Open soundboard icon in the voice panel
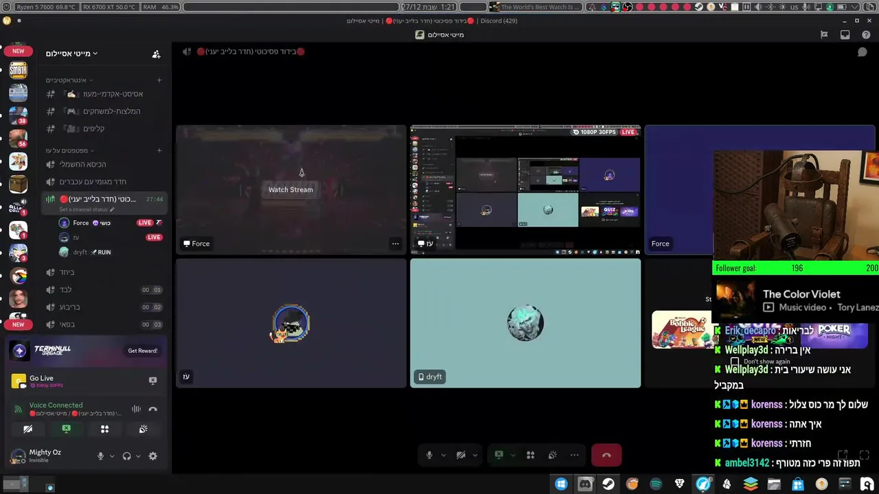The width and height of the screenshot is (879, 494). [143, 429]
